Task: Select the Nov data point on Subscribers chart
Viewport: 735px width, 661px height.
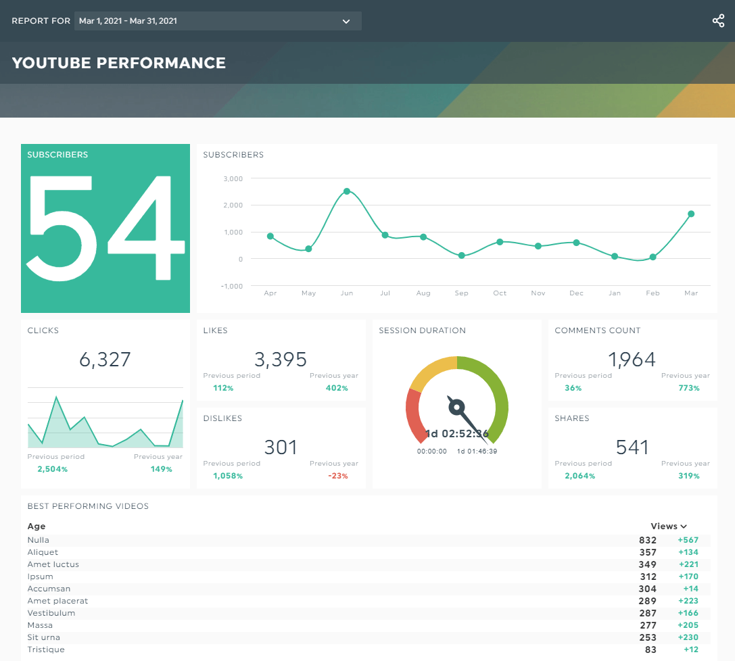Action: pyautogui.click(x=538, y=246)
